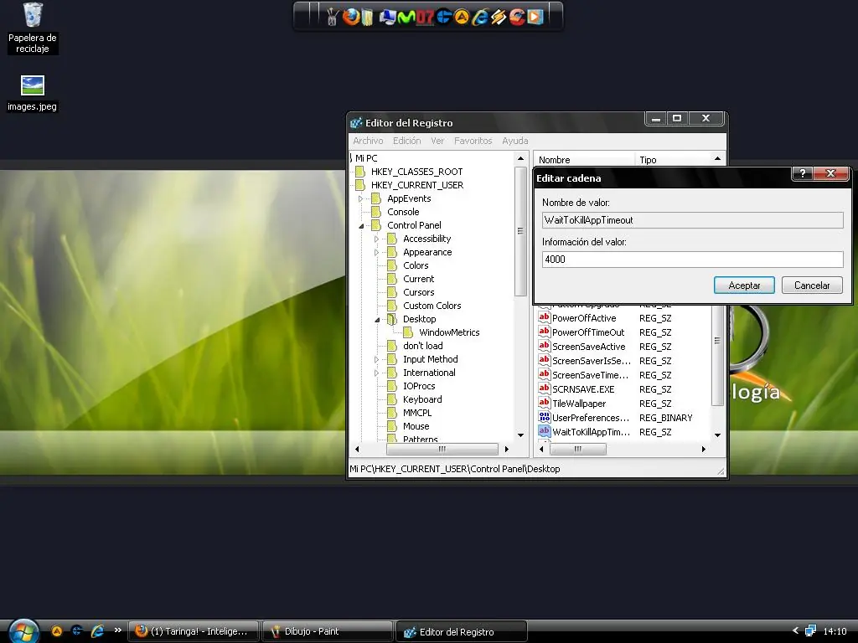Open the red 07 icon in dock
This screenshot has height=643, width=858.
coord(425,17)
